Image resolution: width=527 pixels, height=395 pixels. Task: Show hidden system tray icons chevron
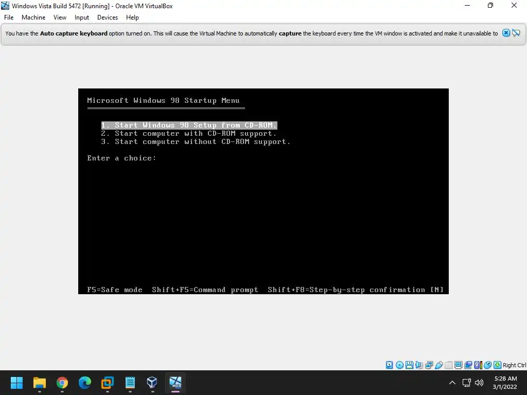pos(452,383)
